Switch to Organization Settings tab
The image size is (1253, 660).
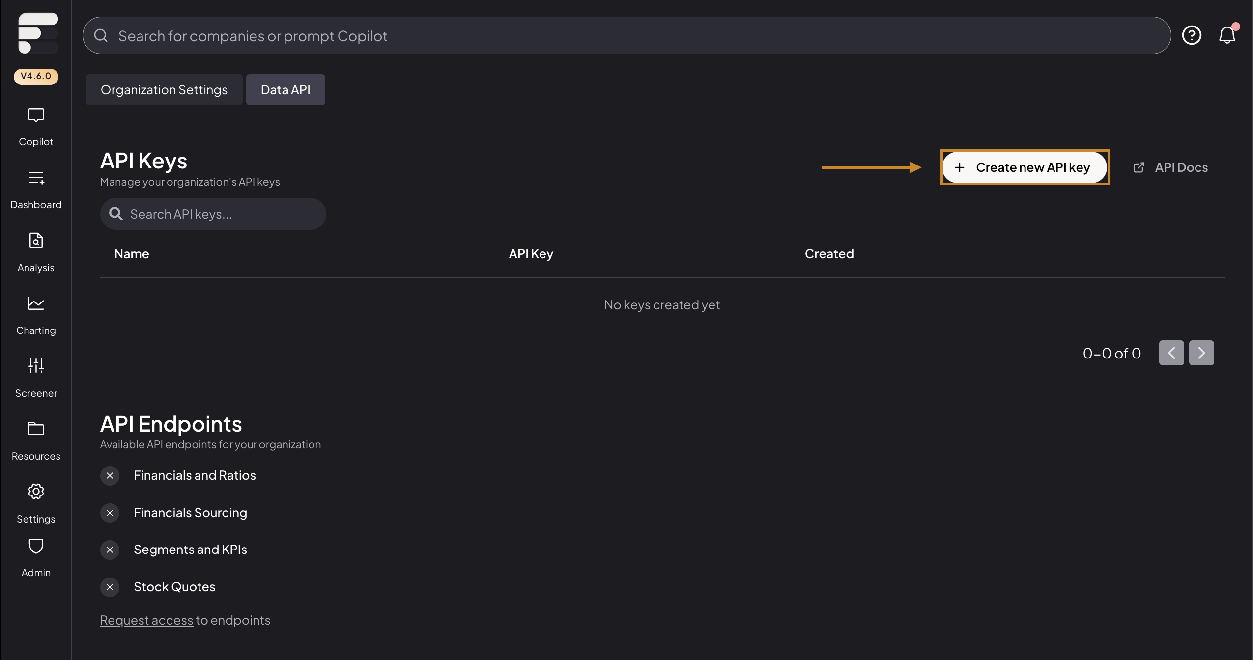click(164, 89)
